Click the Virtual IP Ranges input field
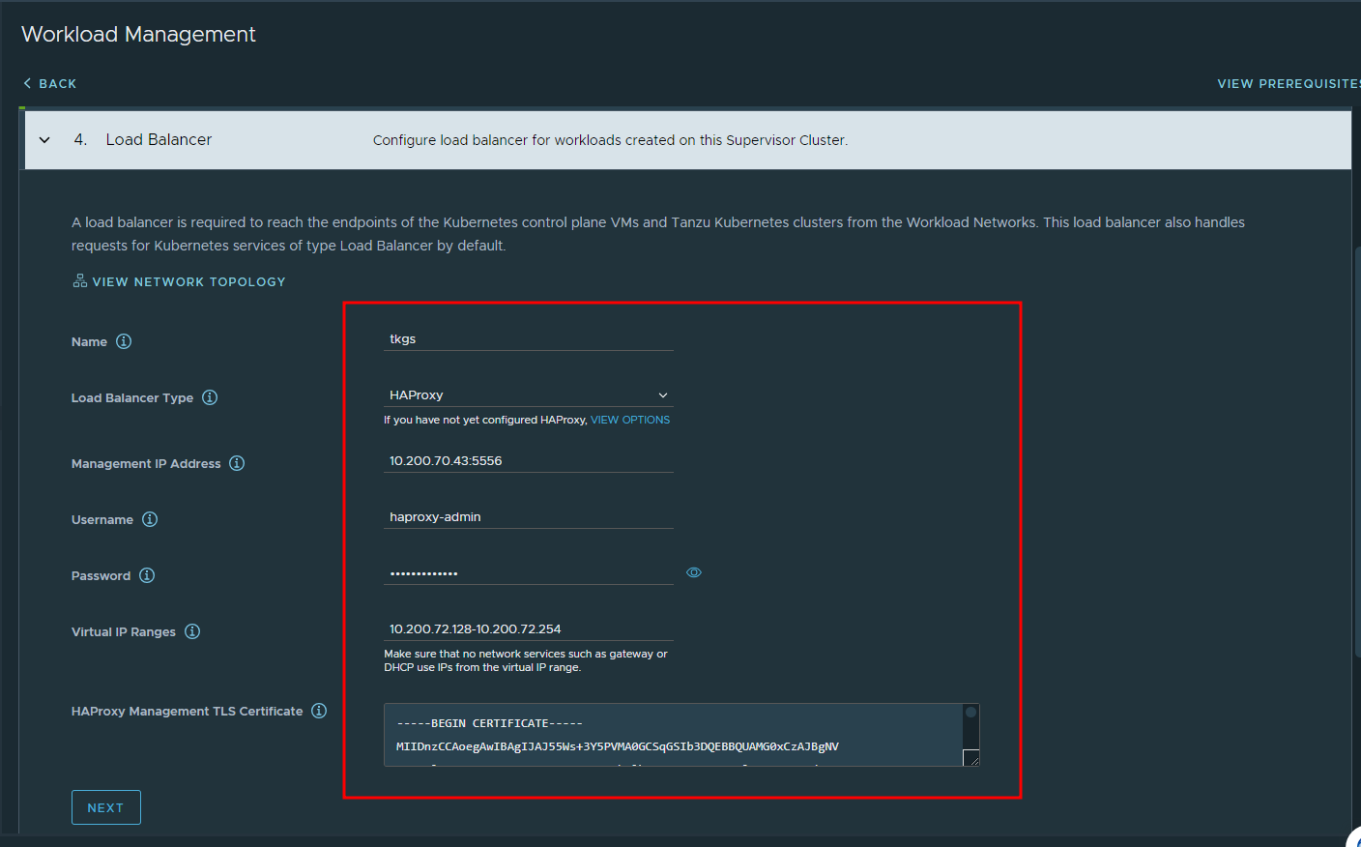 [x=529, y=629]
